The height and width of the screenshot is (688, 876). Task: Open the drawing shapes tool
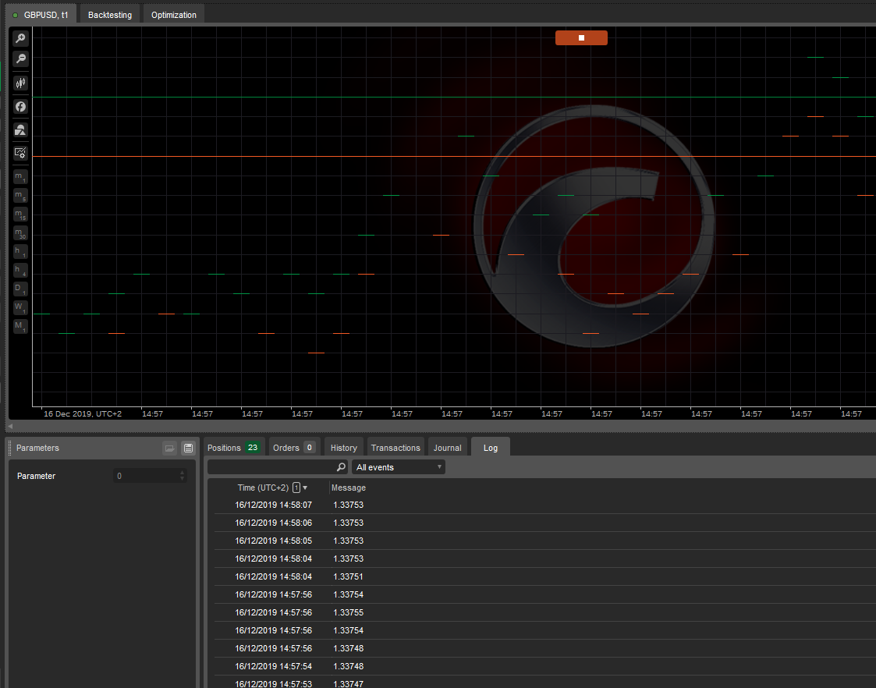[x=20, y=130]
